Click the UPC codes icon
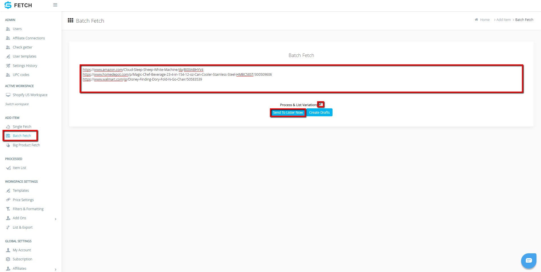The image size is (541, 272). (x=8, y=75)
